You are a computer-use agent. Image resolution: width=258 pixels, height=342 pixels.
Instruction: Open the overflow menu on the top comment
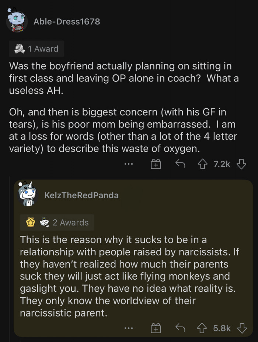tap(129, 164)
